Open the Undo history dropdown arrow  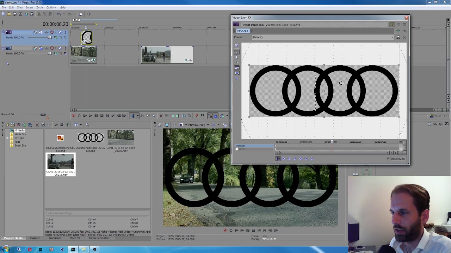tap(64, 14)
